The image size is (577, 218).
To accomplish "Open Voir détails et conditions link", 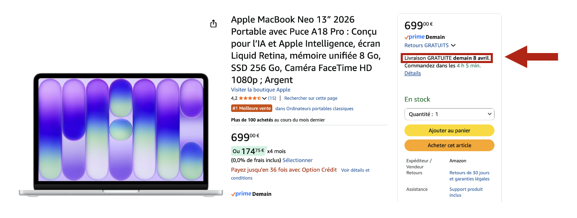I will tap(355, 170).
